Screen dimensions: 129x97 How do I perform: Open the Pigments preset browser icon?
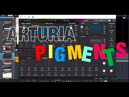[x=55, y=20]
